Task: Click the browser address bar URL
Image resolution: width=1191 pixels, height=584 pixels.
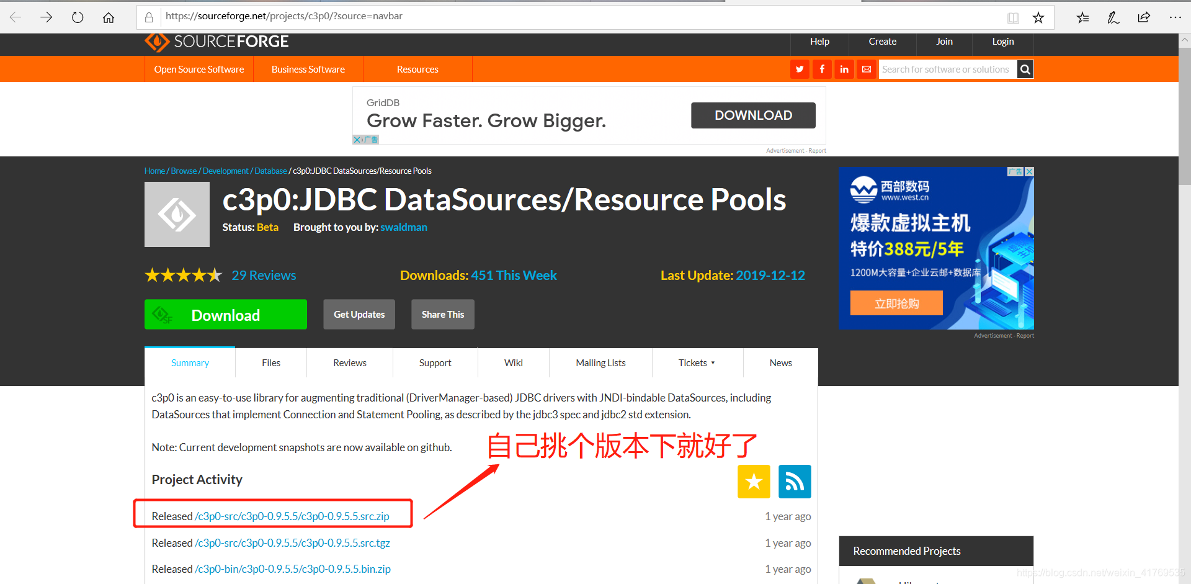Action: click(x=284, y=16)
